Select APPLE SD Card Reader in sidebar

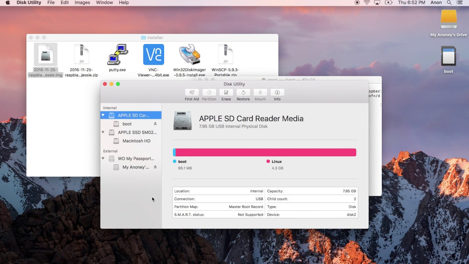(131, 115)
